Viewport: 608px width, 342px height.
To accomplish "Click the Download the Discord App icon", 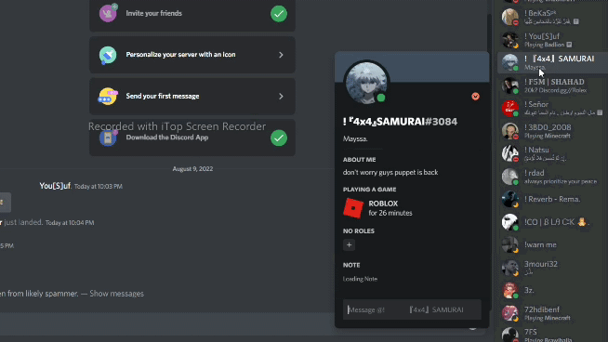I will (108, 138).
